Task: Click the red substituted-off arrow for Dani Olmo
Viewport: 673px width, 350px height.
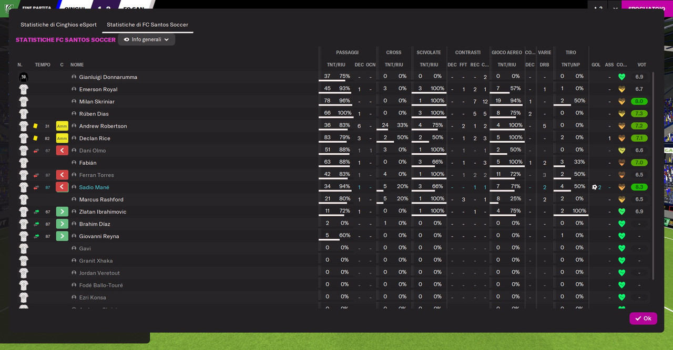Action: click(62, 151)
